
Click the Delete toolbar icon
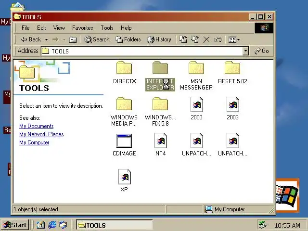206,39
